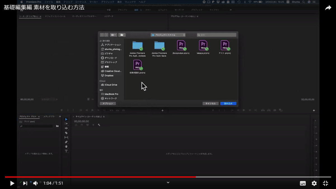Switch to the プロジェクト: テスト tab
336x189 pixels.
pyautogui.click(x=28, y=116)
